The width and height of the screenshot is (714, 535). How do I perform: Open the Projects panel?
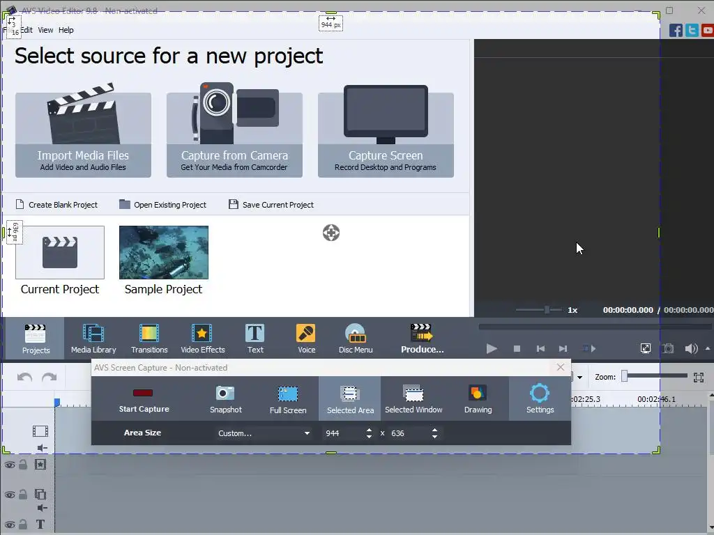36,339
